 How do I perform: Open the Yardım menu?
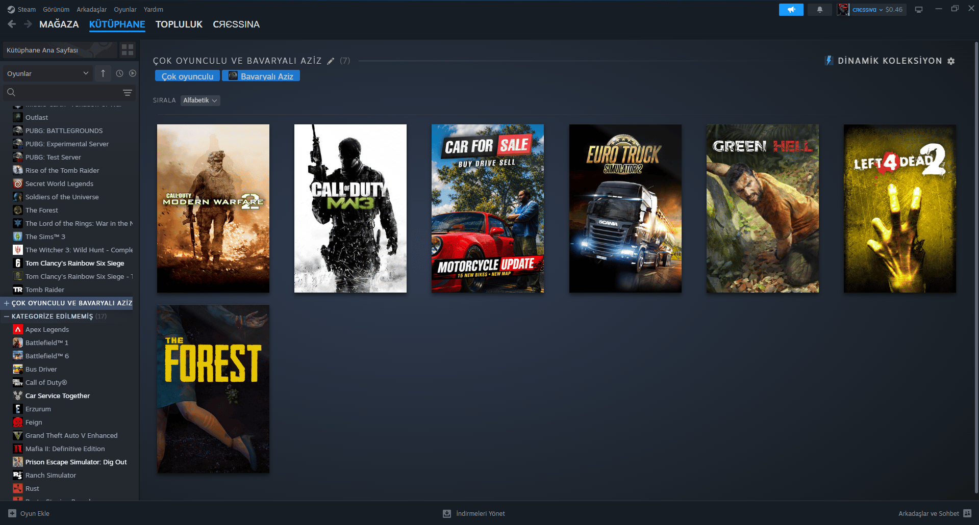154,10
